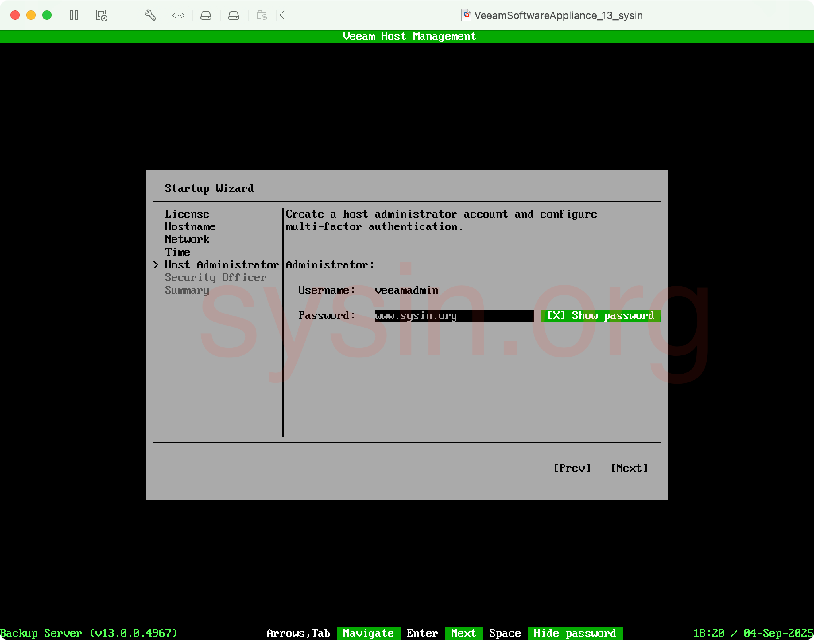Screen dimensions: 814x640
Task: Click the Prev button
Action: pos(572,468)
